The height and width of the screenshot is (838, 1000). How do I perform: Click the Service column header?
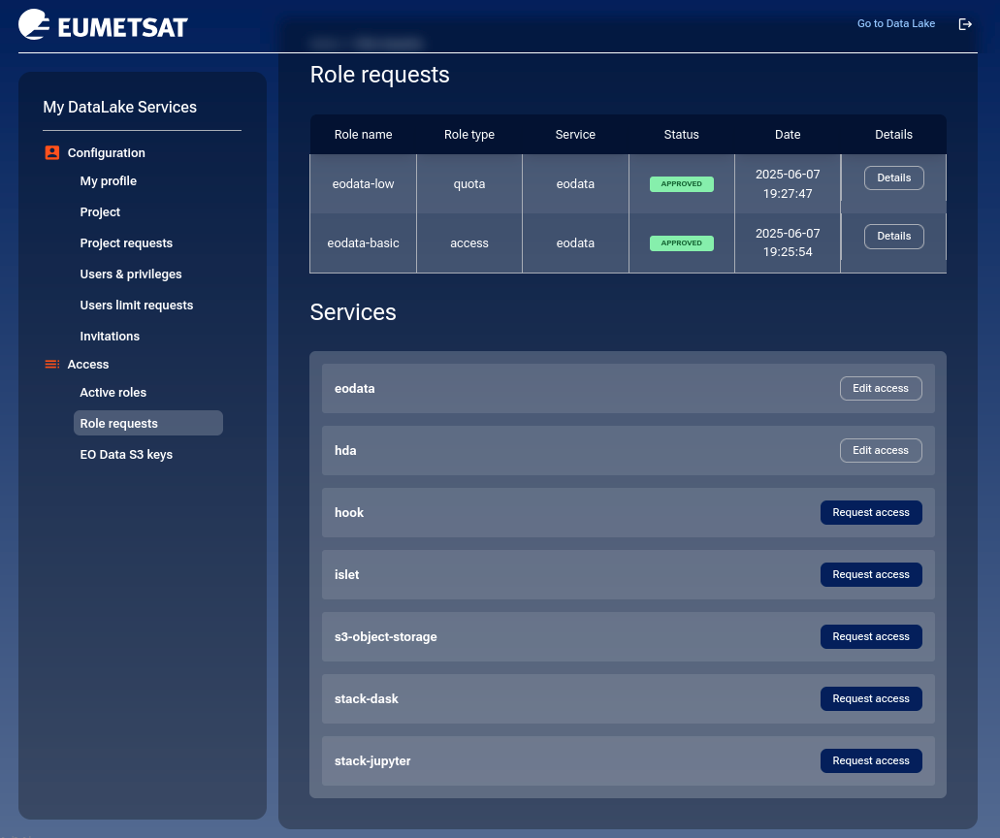coord(575,135)
